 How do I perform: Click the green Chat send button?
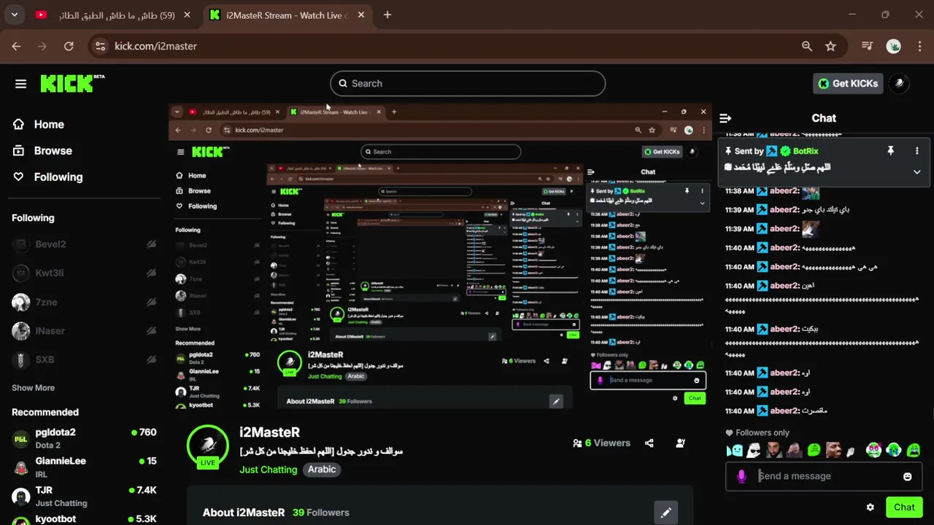click(x=904, y=507)
